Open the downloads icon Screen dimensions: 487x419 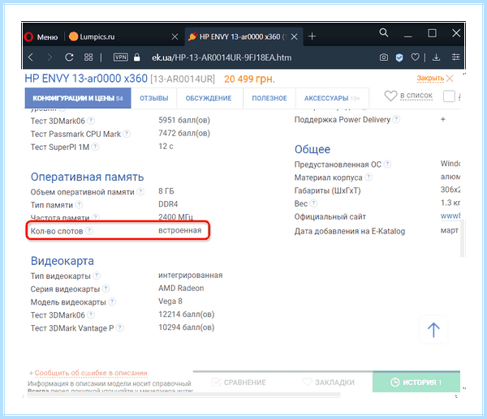click(437, 58)
